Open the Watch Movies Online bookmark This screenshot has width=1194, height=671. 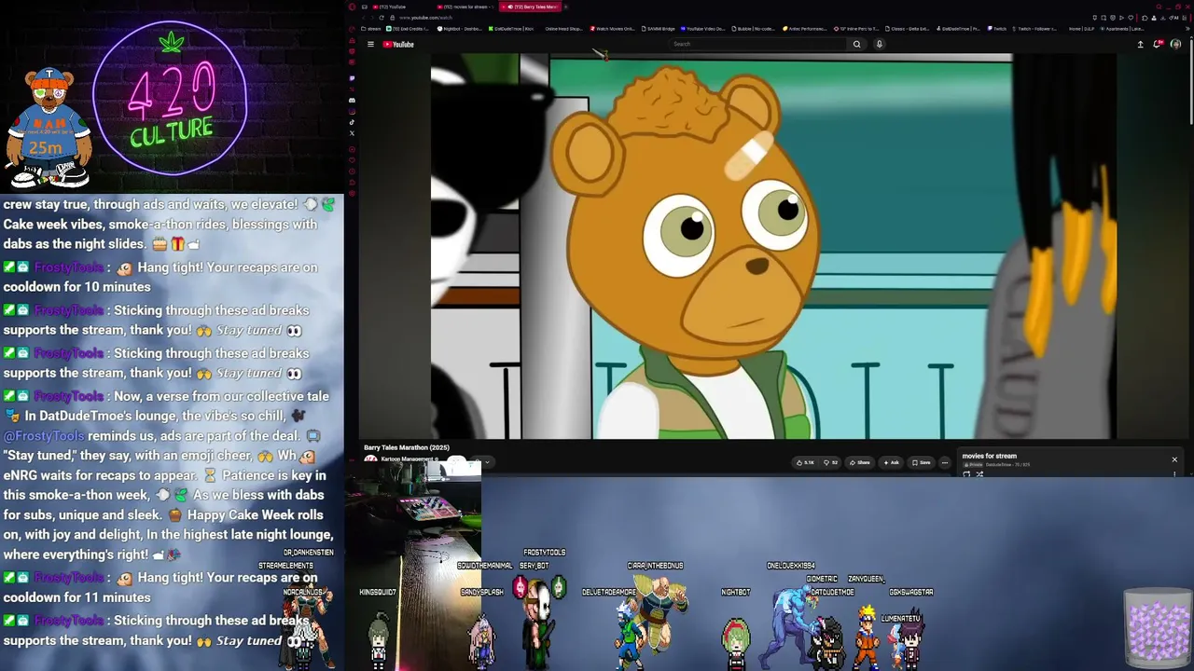click(612, 29)
